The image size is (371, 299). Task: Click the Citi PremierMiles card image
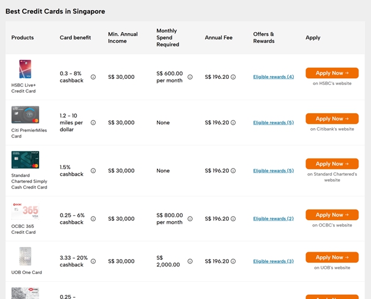[26, 114]
